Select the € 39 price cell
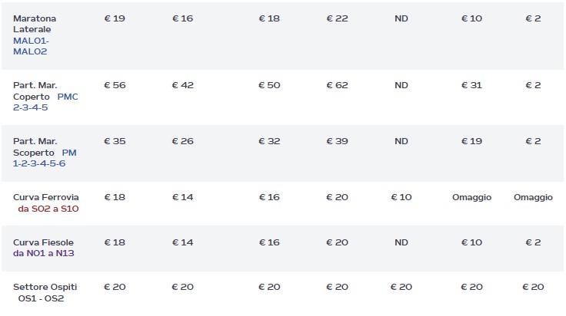This screenshot has height=316, width=566. click(x=337, y=141)
